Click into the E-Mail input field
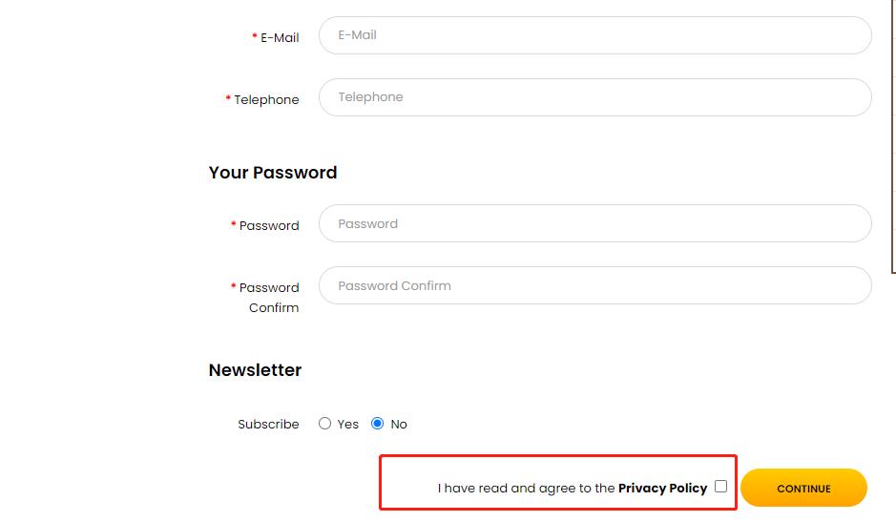 click(x=594, y=35)
